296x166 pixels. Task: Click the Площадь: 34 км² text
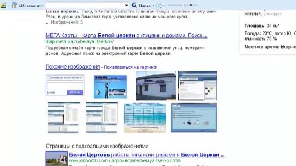click(262, 26)
